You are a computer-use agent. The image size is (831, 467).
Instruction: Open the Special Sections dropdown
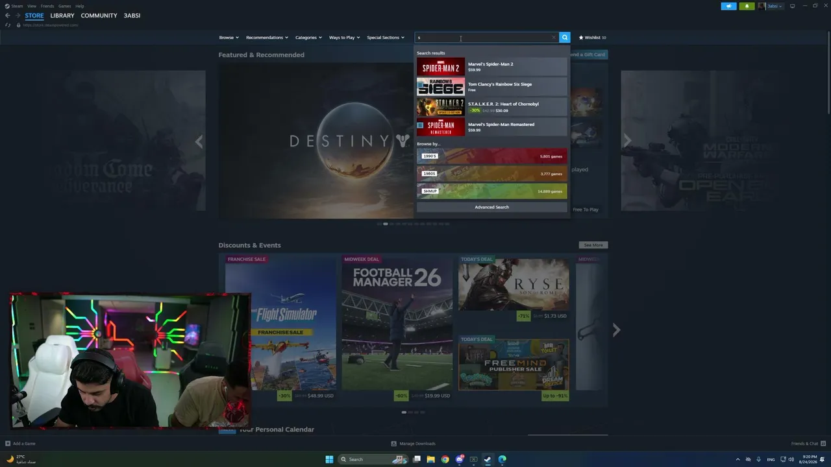pyautogui.click(x=386, y=38)
